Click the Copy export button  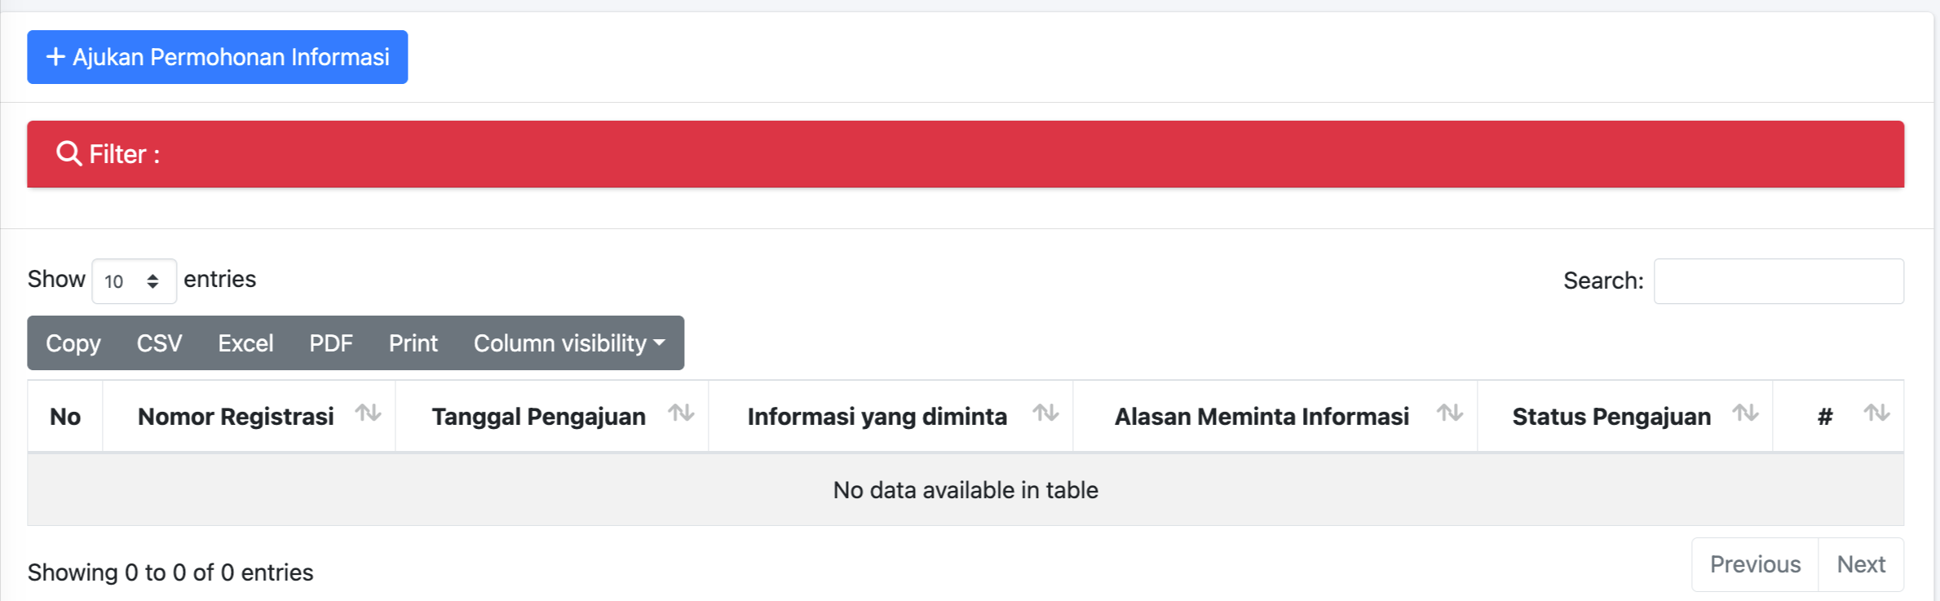(73, 343)
